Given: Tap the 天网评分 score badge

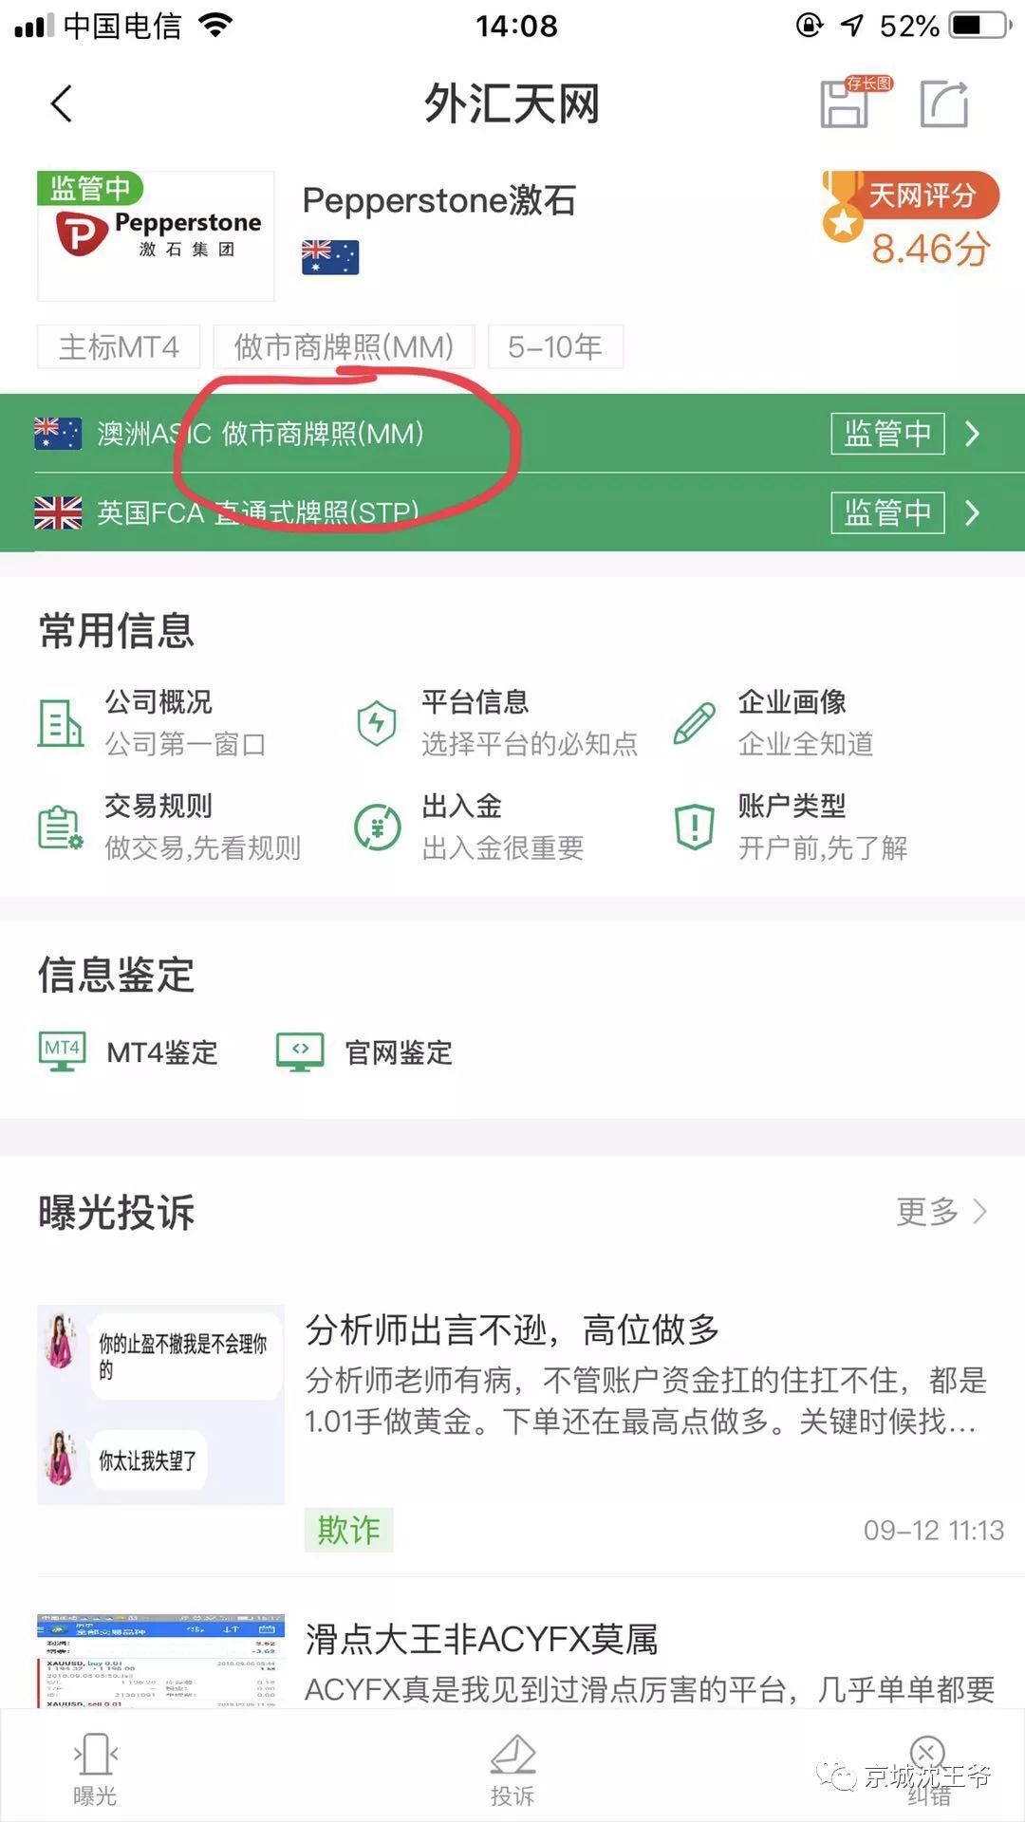Looking at the screenshot, I should click(911, 220).
